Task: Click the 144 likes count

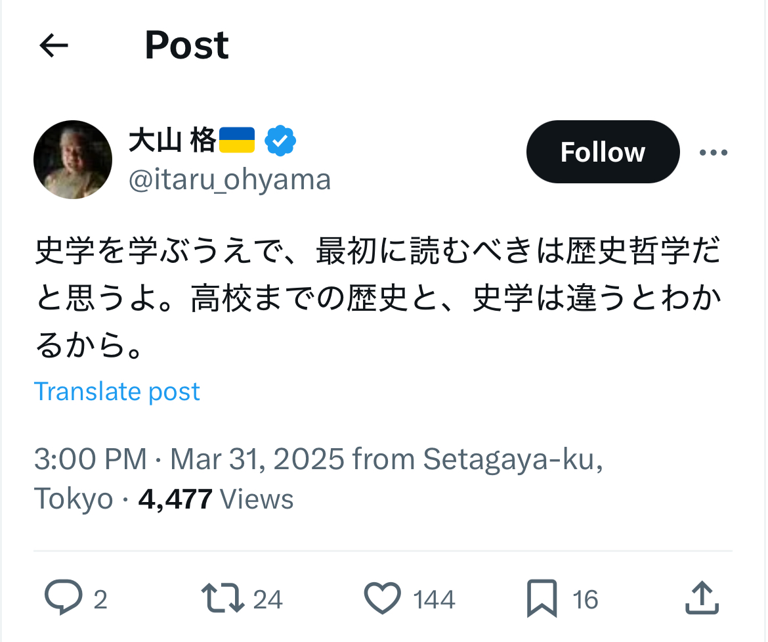Action: tap(434, 599)
